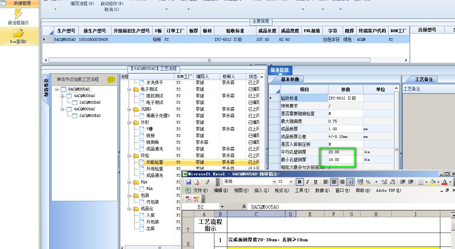Click Merge and Center in Excel
Image resolution: width=455 pixels, height=249 pixels.
[350, 182]
